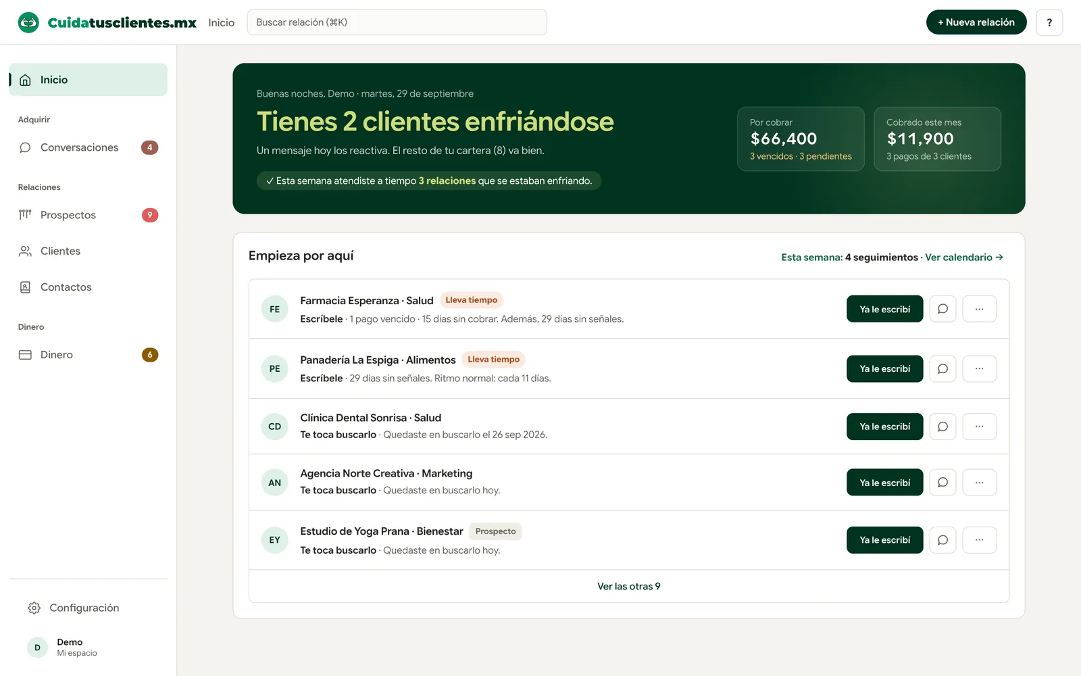Open Conversaciones in the sidebar

coord(88,147)
